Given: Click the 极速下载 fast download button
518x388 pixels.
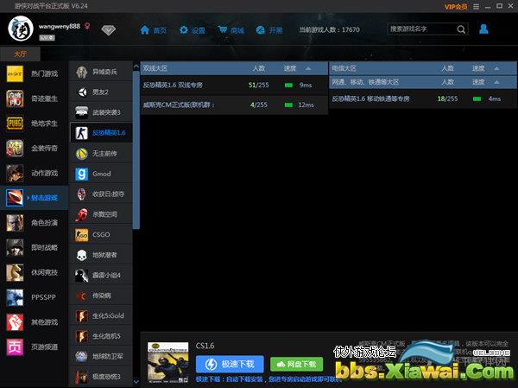Looking at the screenshot, I should coord(230,364).
